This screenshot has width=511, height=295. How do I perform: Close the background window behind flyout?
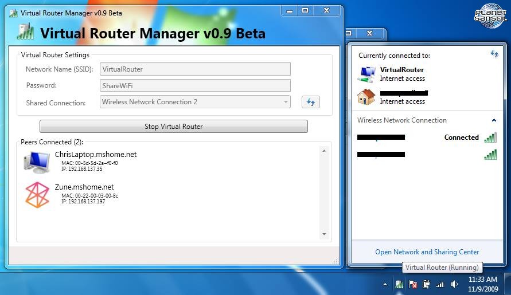click(x=369, y=33)
